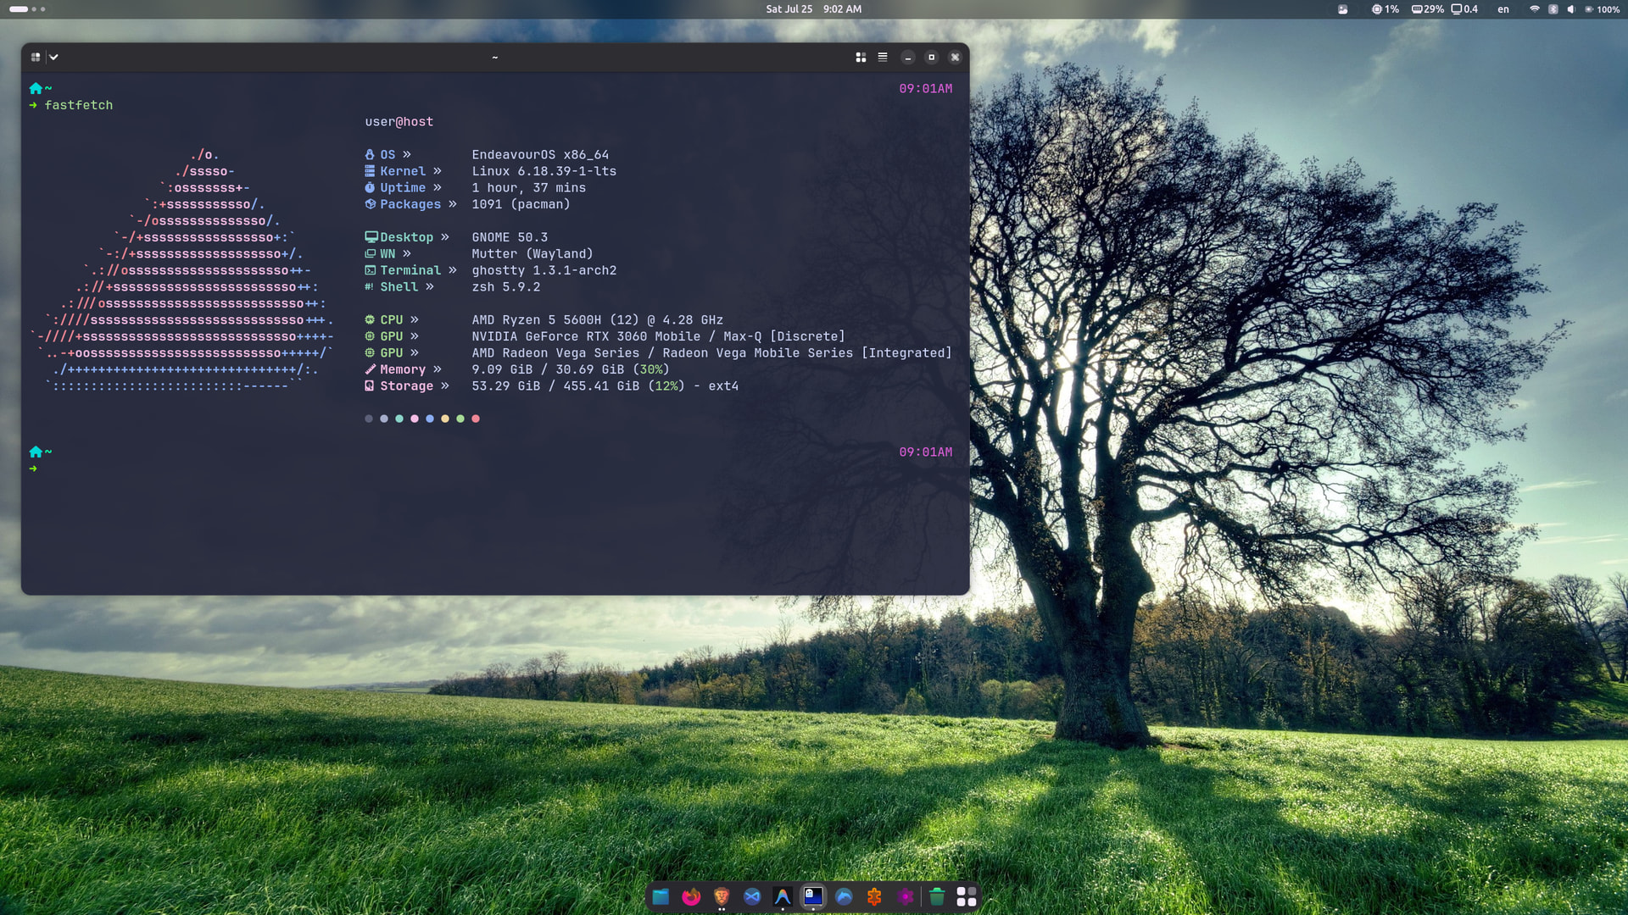Open the tab overview grid in the terminal header
1628x915 pixels.
click(x=861, y=58)
